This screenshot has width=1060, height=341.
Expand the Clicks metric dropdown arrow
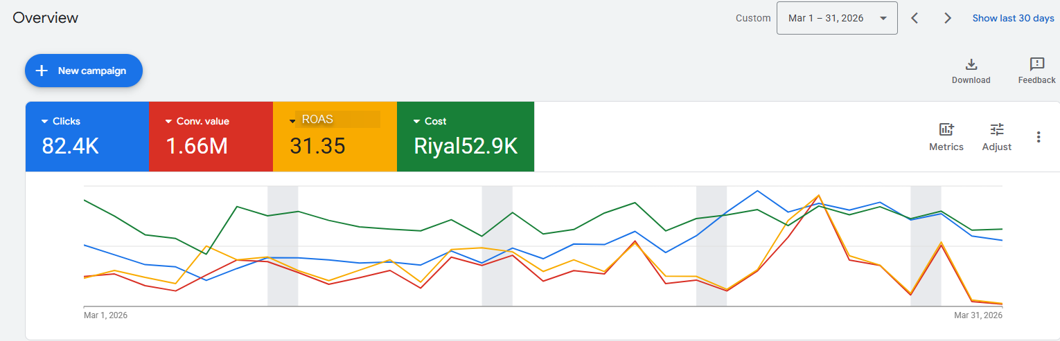click(x=44, y=122)
